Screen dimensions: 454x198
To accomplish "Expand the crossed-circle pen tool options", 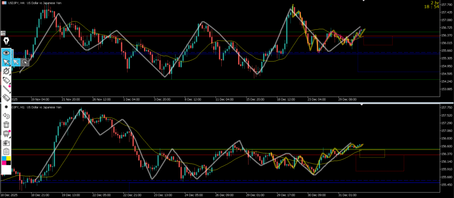I will tap(6, 71).
